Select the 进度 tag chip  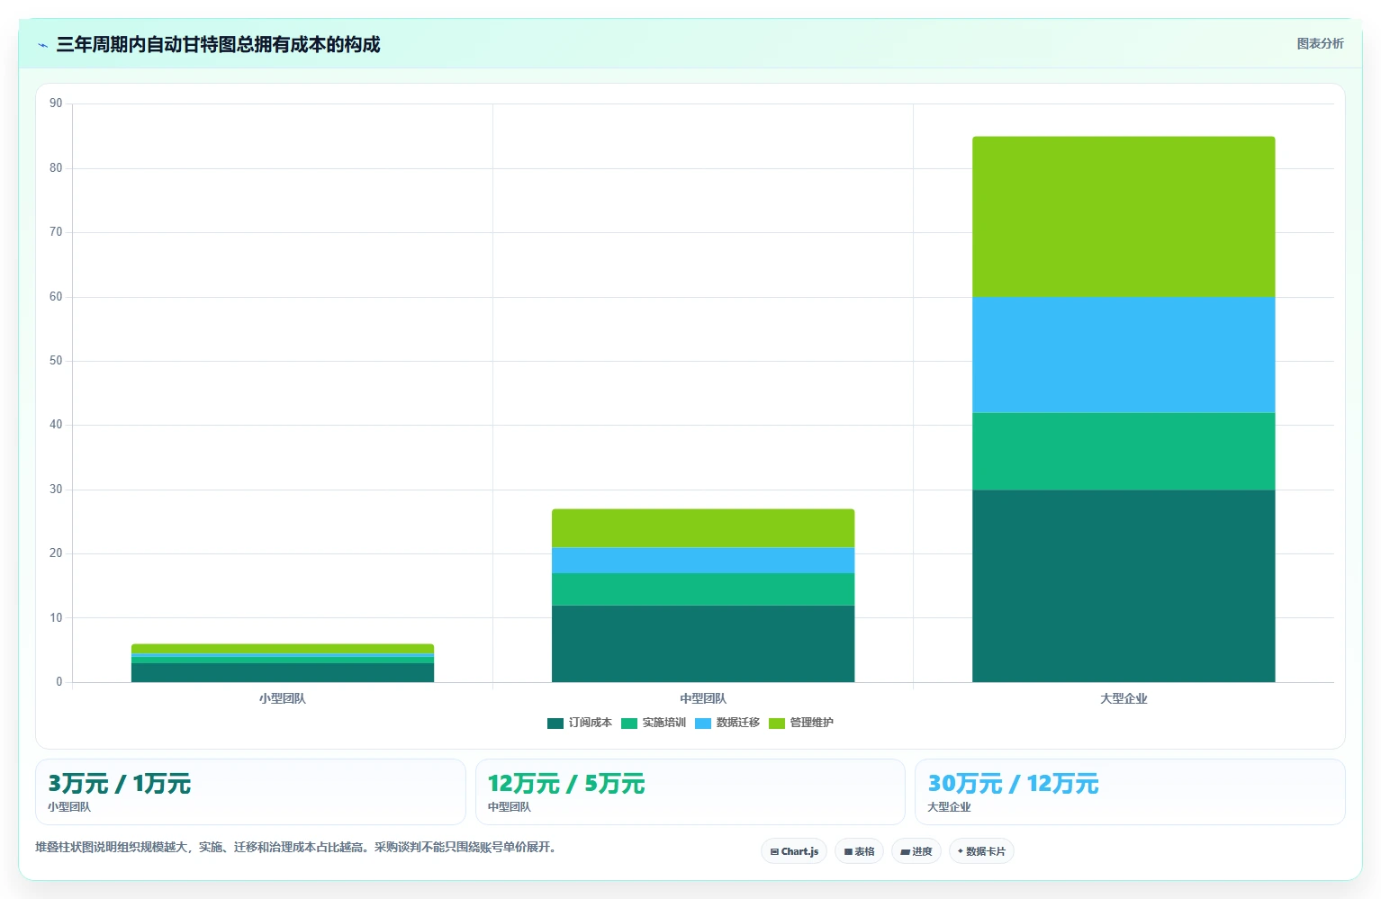[x=916, y=851]
